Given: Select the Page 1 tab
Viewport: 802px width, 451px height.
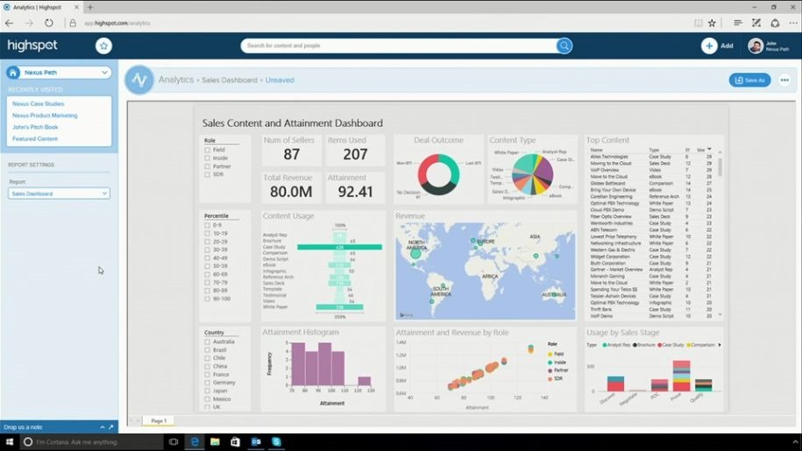Looking at the screenshot, I should 159,421.
